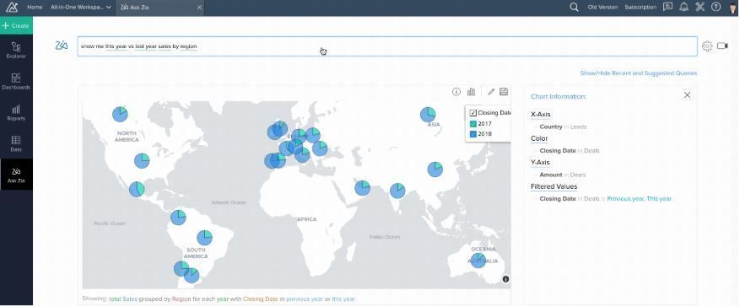The width and height of the screenshot is (740, 307).
Task: Open the notifications bell icon
Action: pyautogui.click(x=683, y=7)
